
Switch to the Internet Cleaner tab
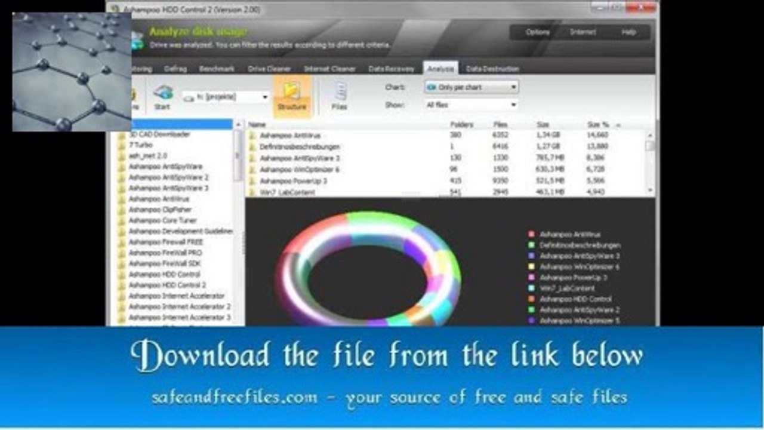pos(330,69)
